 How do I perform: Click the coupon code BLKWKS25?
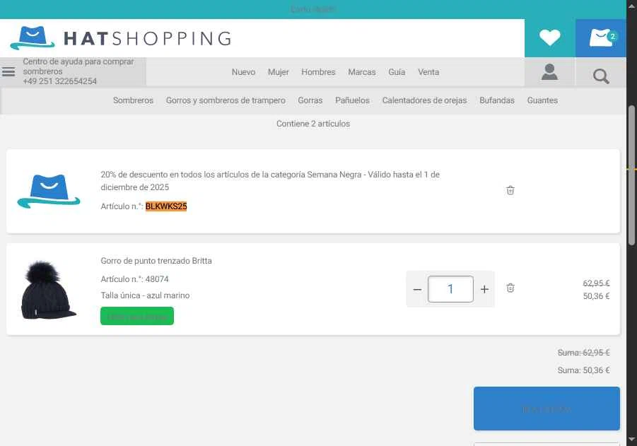pos(166,206)
